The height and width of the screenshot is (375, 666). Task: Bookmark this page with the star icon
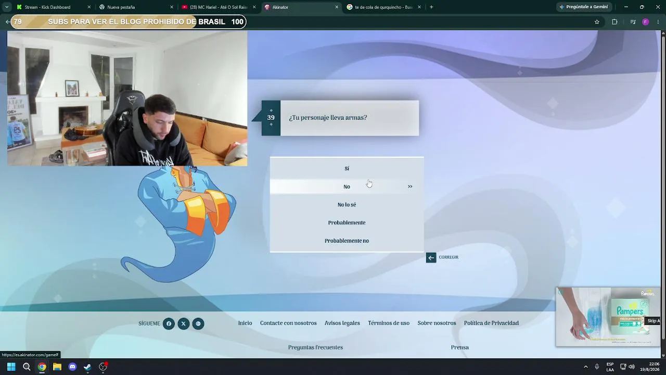[597, 22]
